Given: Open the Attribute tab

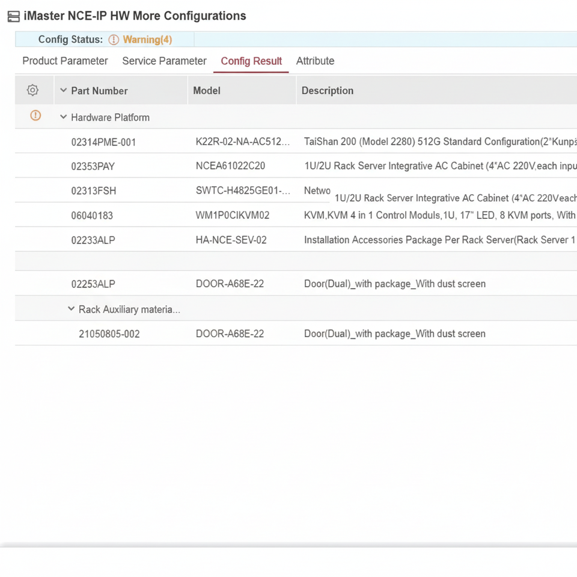Looking at the screenshot, I should pyautogui.click(x=316, y=61).
